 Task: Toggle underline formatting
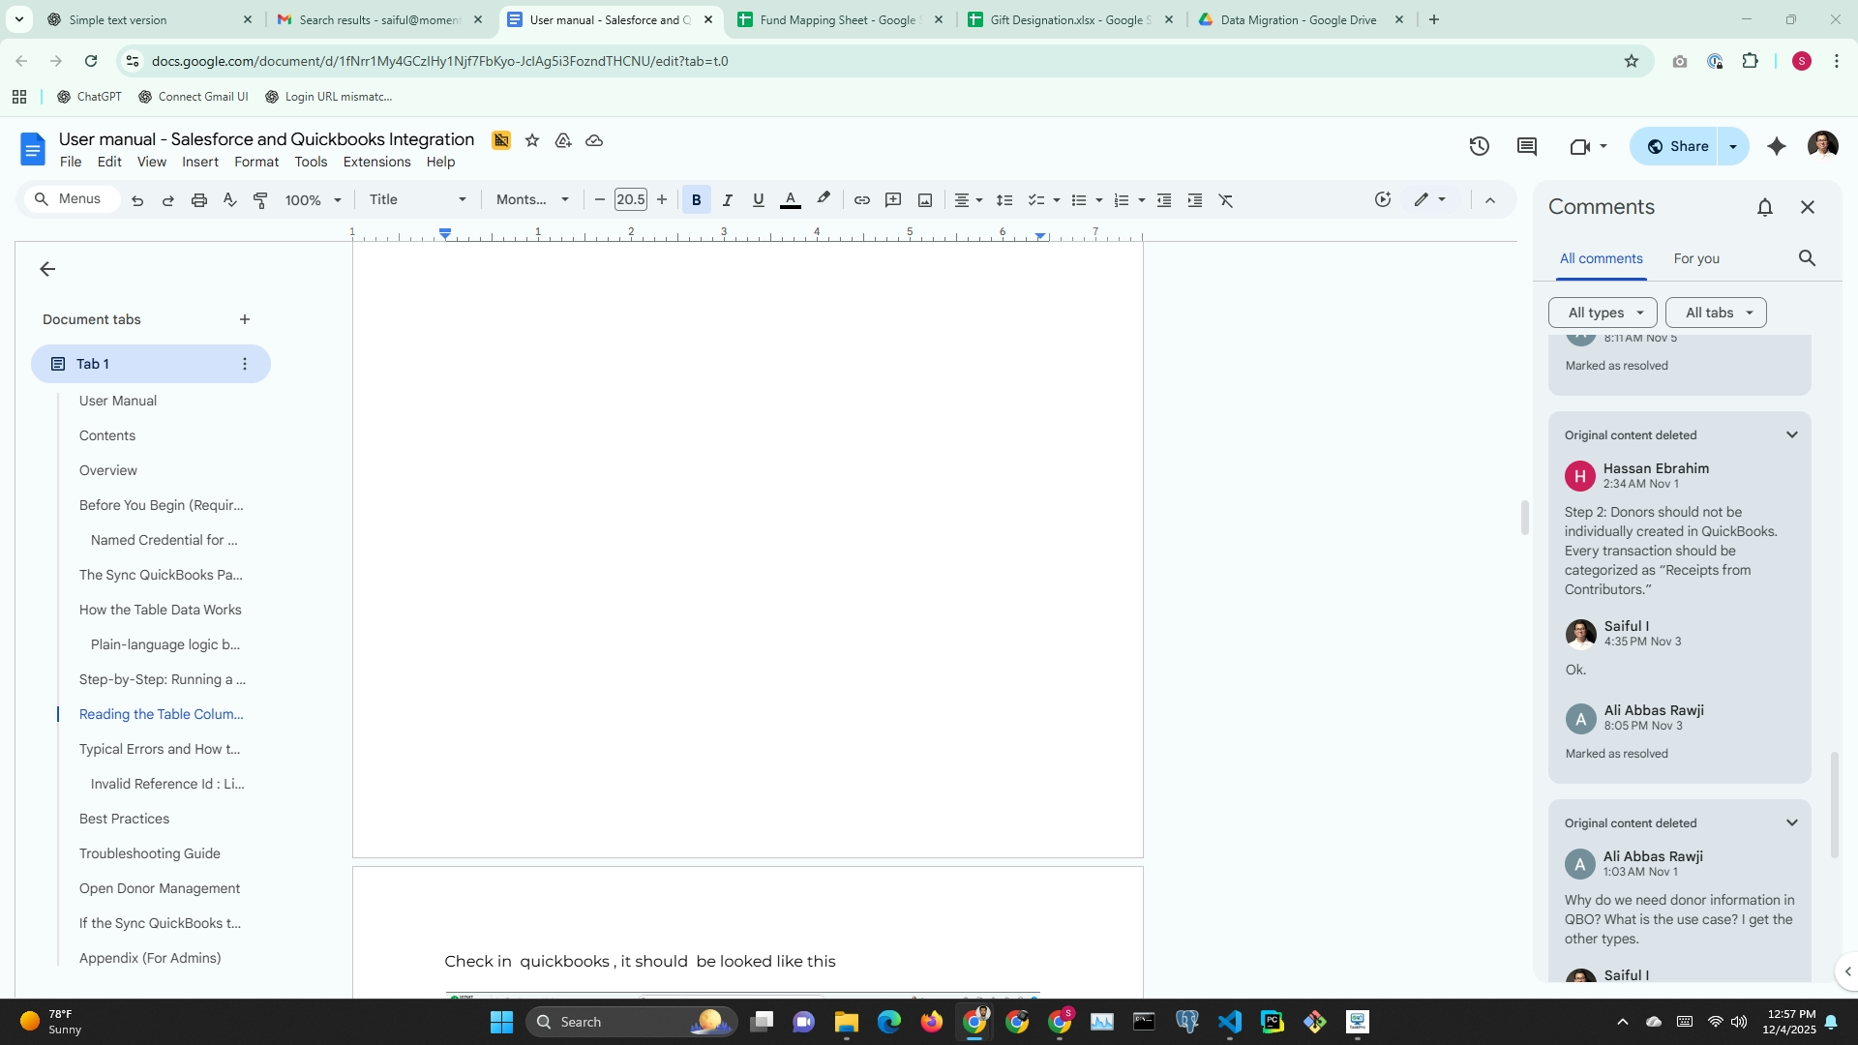[758, 200]
